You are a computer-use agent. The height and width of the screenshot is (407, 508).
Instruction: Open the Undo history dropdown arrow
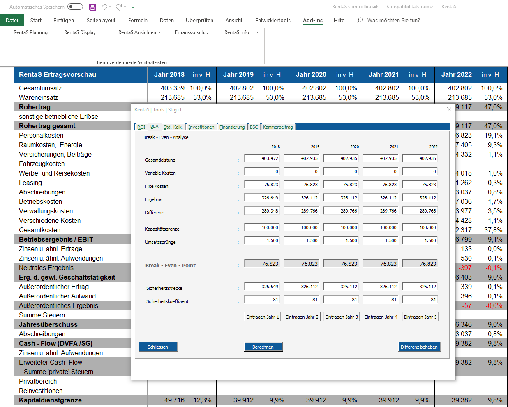[111, 7]
